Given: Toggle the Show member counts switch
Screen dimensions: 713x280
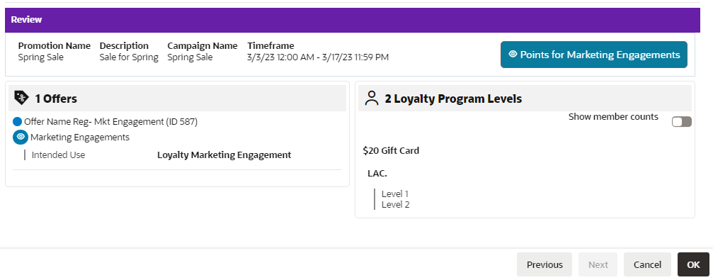Looking at the screenshot, I should [682, 121].
